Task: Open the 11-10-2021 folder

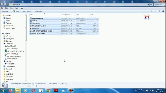Action: point(9,74)
